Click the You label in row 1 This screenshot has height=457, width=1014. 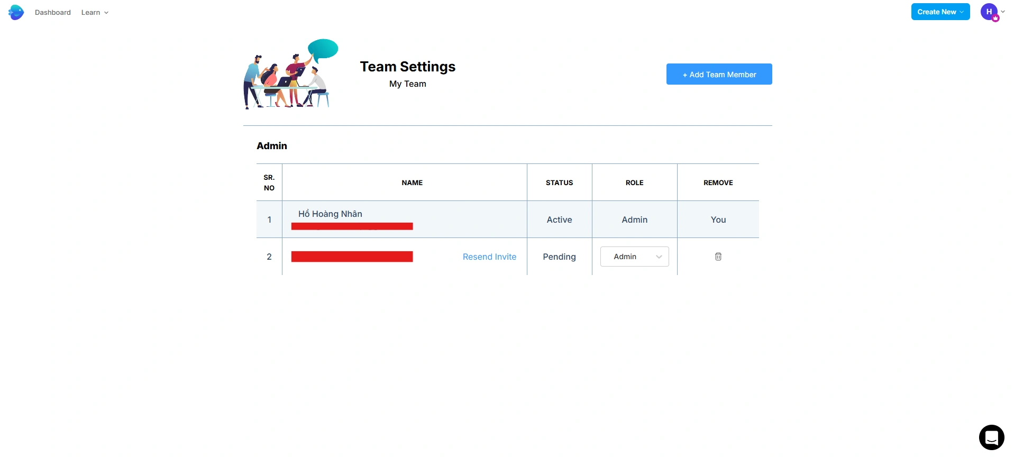point(718,220)
